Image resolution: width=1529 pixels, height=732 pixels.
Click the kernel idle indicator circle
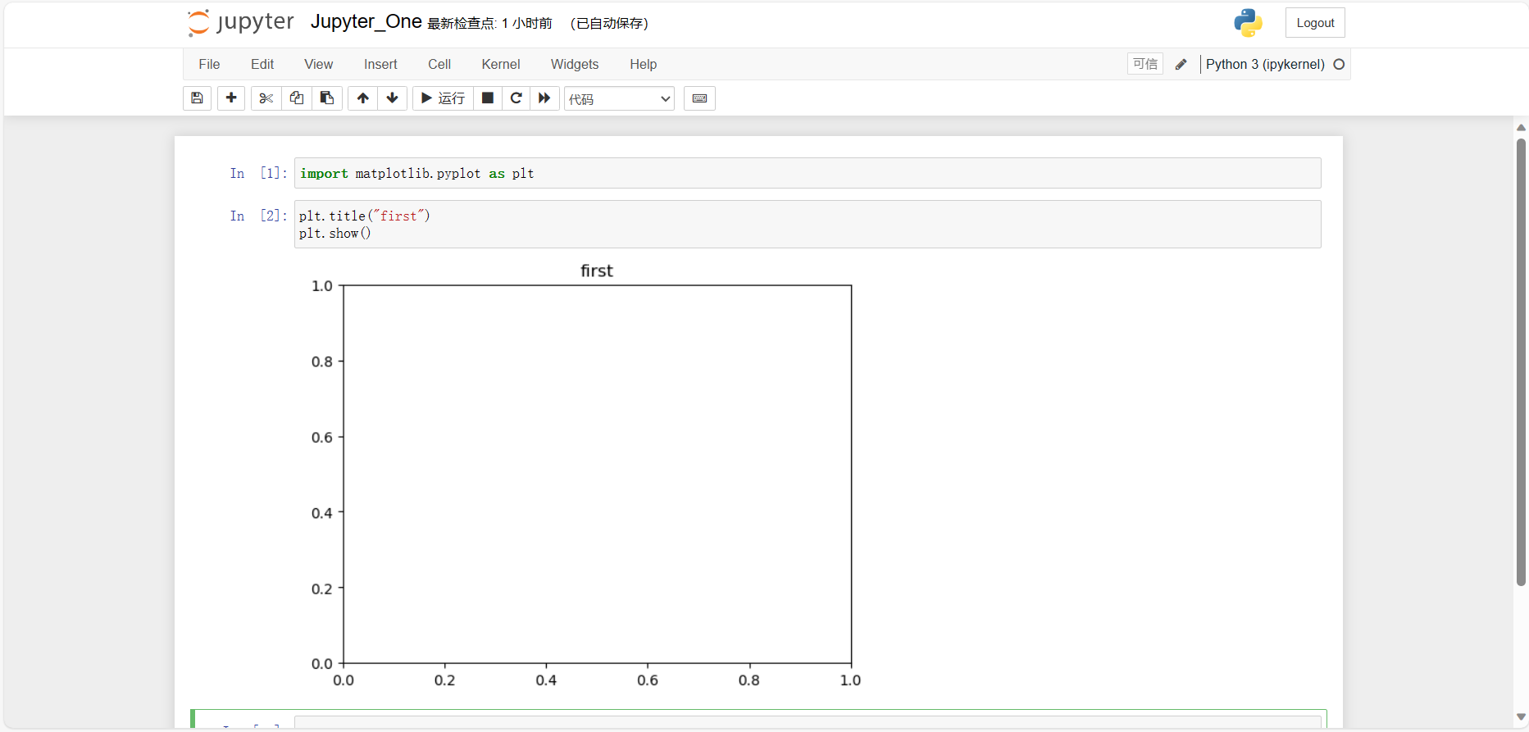coord(1339,64)
